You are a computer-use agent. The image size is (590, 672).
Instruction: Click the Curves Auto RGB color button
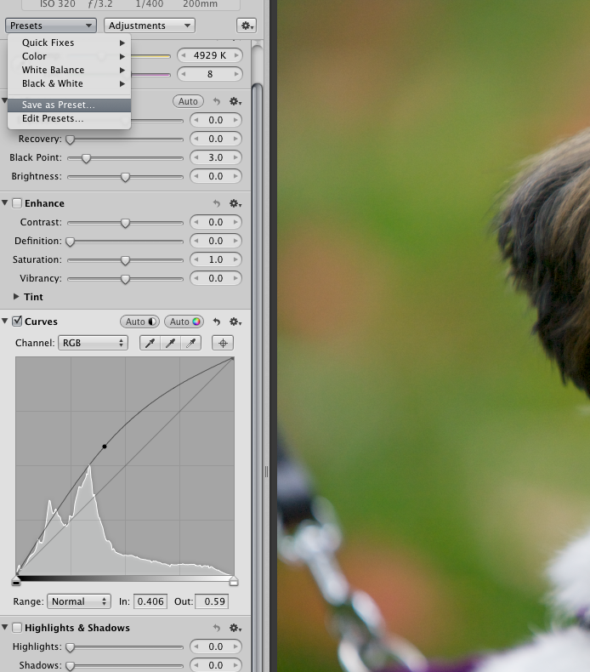pos(184,322)
